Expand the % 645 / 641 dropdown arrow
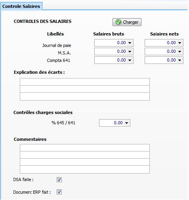The width and height of the screenshot is (189, 200). 126,123
